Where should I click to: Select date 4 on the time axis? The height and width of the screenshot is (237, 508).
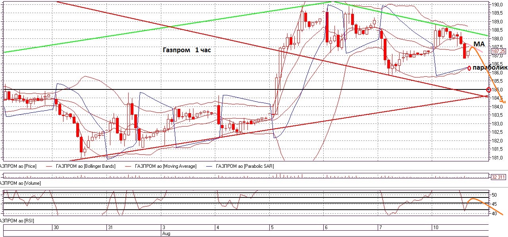(218, 228)
